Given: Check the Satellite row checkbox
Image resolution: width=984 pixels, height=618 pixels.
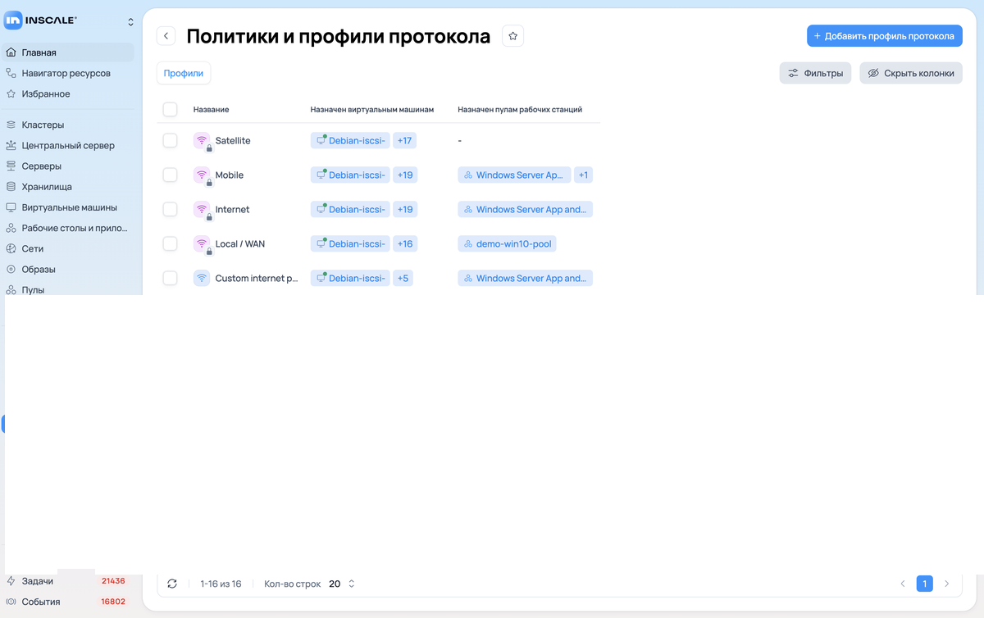Looking at the screenshot, I should coord(170,140).
